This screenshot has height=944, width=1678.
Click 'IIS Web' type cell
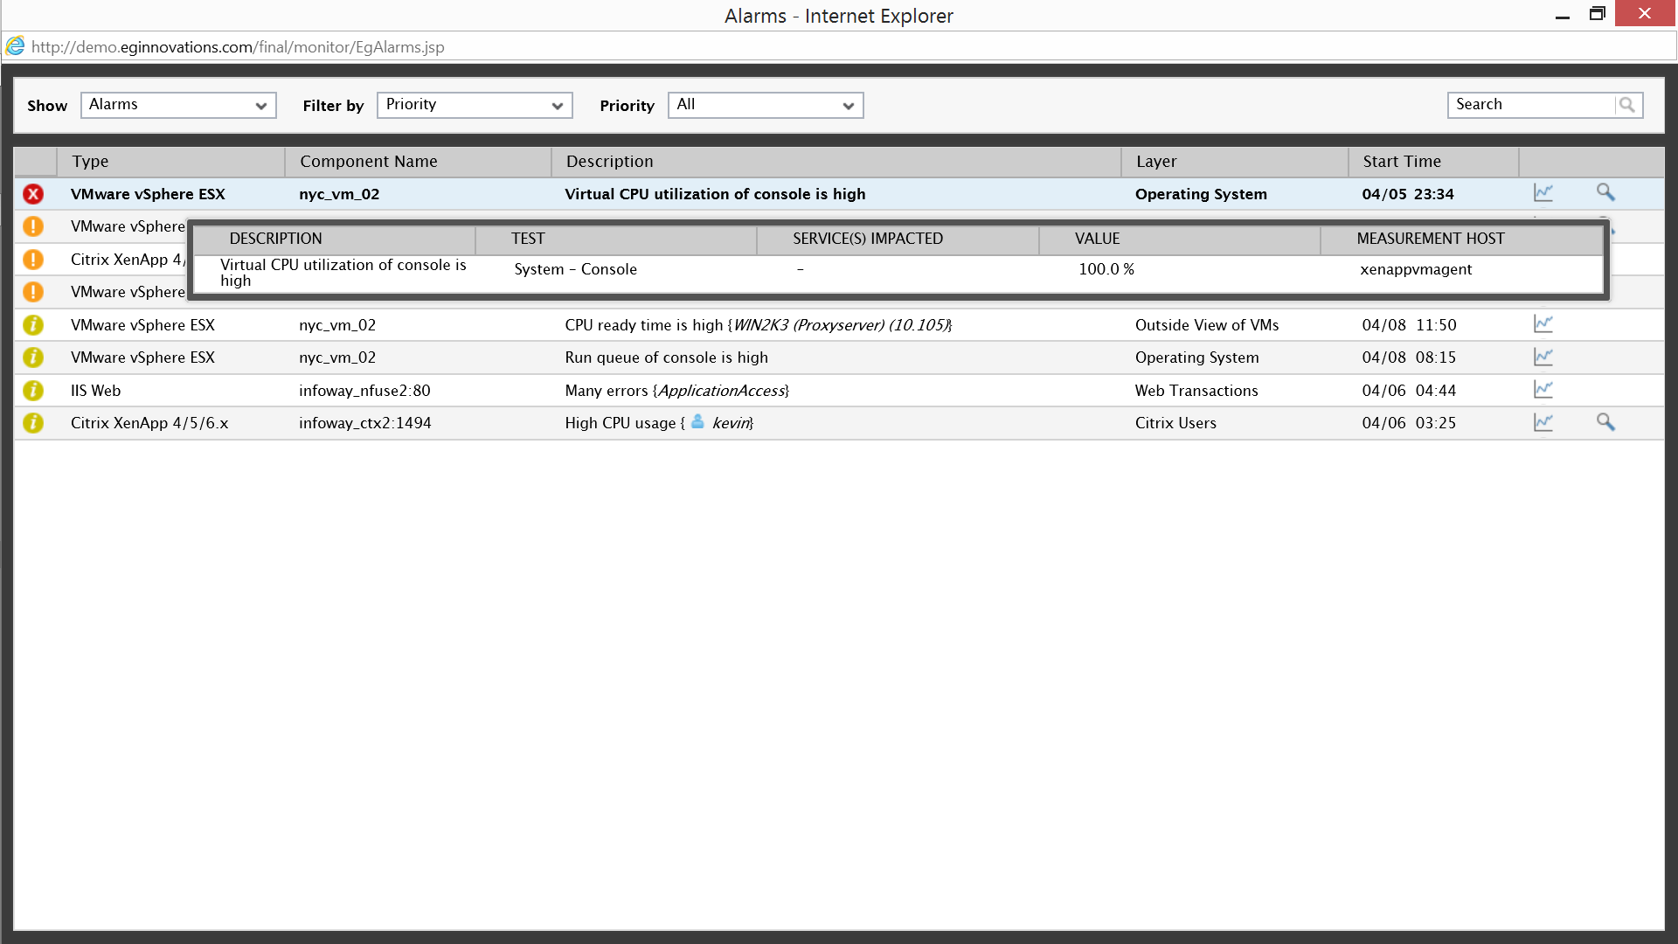95,391
